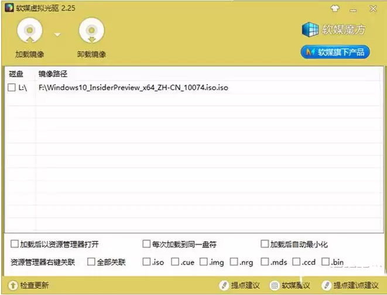This screenshot has height=295, width=387.
Task: Toggle the .ccd association checkbox
Action: tap(296, 262)
